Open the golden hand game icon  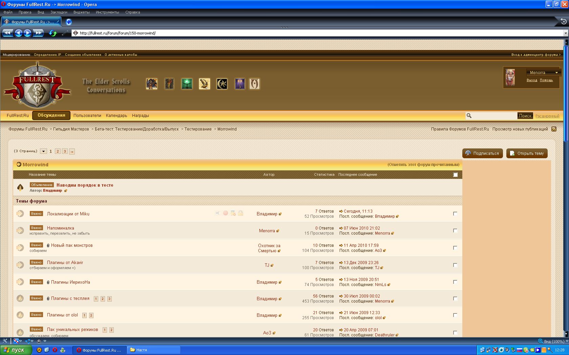click(205, 84)
